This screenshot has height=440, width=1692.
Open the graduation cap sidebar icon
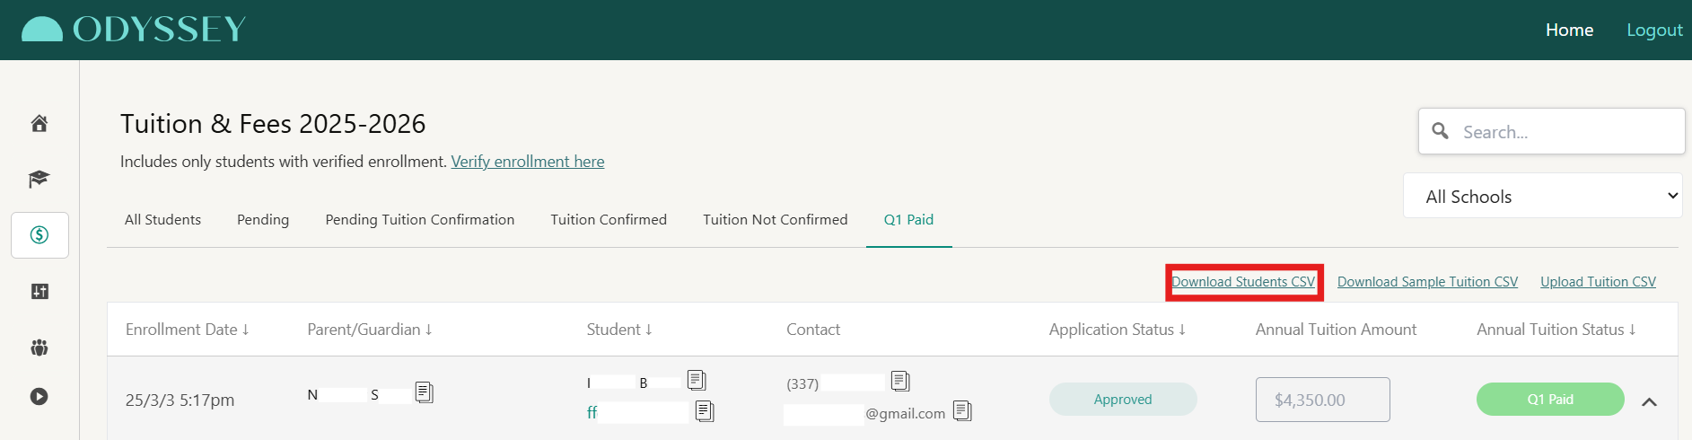click(x=39, y=180)
